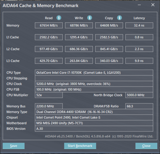Select the Motherboard MSI MEG Z490 field
The image size is (160, 154).
tap(94, 123)
